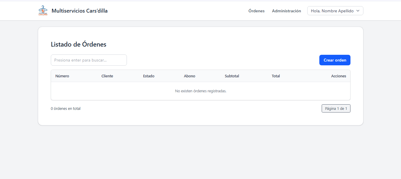Open the Multiservicios Cars'dilla home link

coord(80,11)
